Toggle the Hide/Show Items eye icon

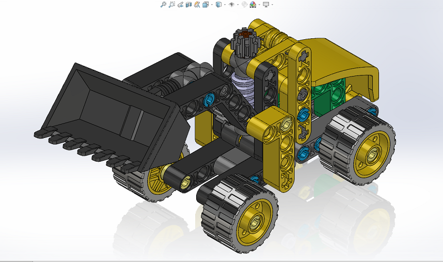click(232, 5)
